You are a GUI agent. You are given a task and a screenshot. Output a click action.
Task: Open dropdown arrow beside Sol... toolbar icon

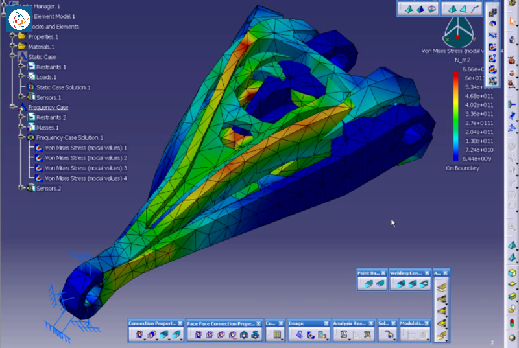[395, 340]
